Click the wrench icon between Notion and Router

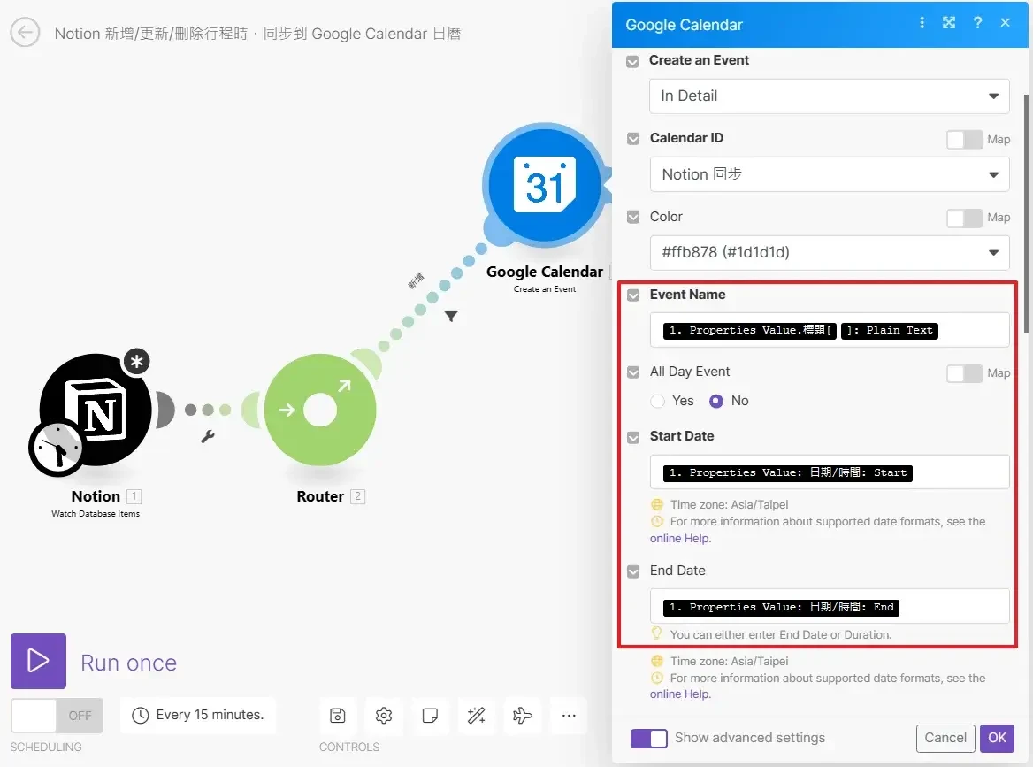point(208,436)
